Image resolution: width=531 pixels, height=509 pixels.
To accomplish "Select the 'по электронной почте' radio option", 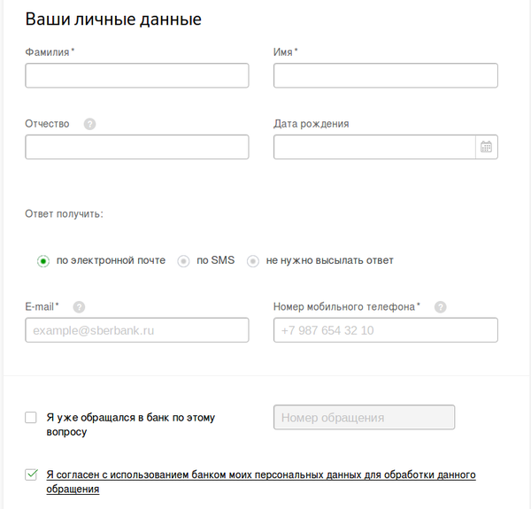I will (x=42, y=261).
